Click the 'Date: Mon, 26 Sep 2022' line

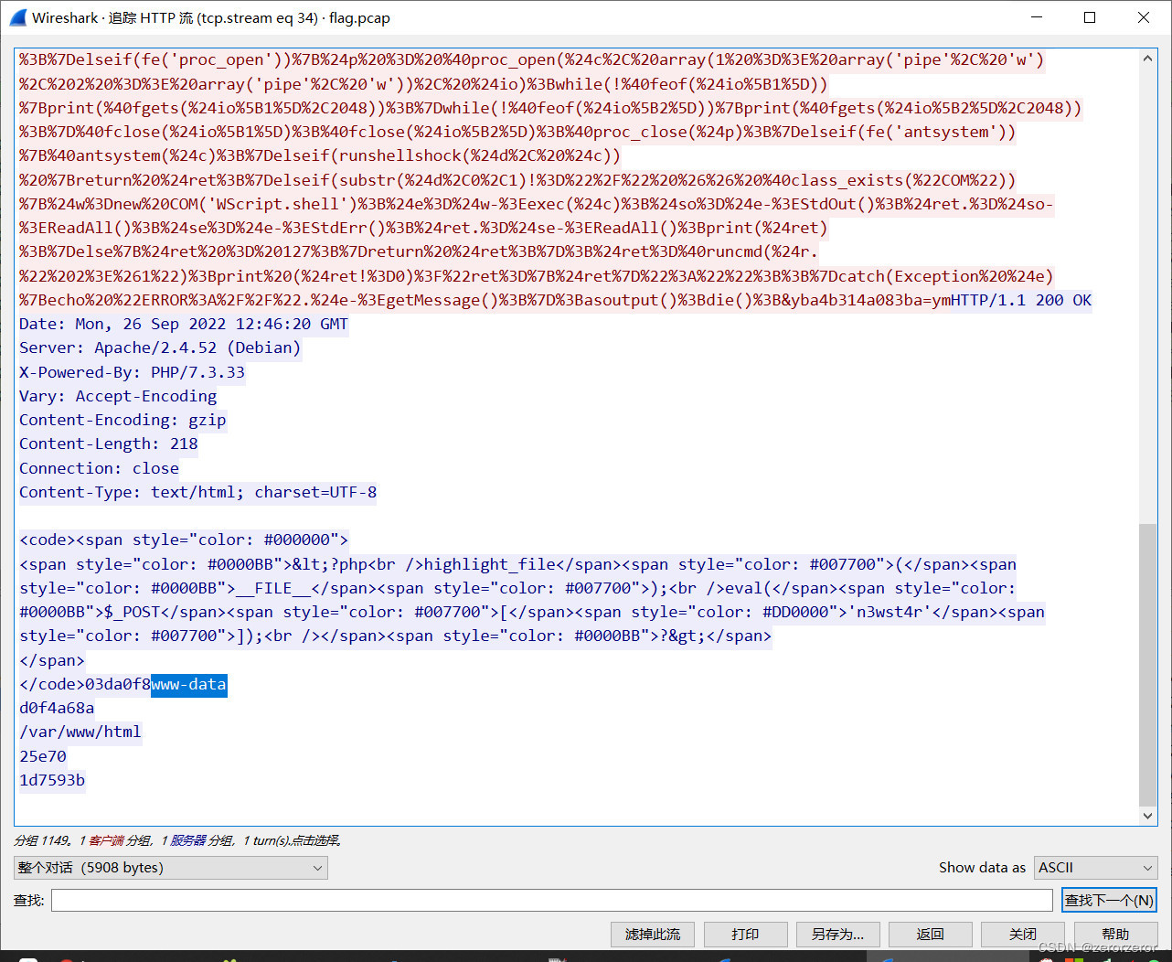tap(184, 325)
